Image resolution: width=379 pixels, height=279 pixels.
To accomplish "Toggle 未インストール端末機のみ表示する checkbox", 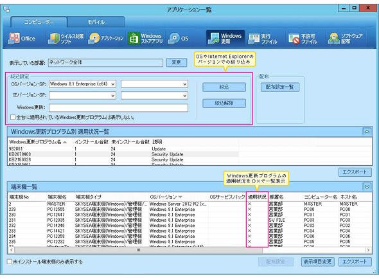I will (10, 262).
